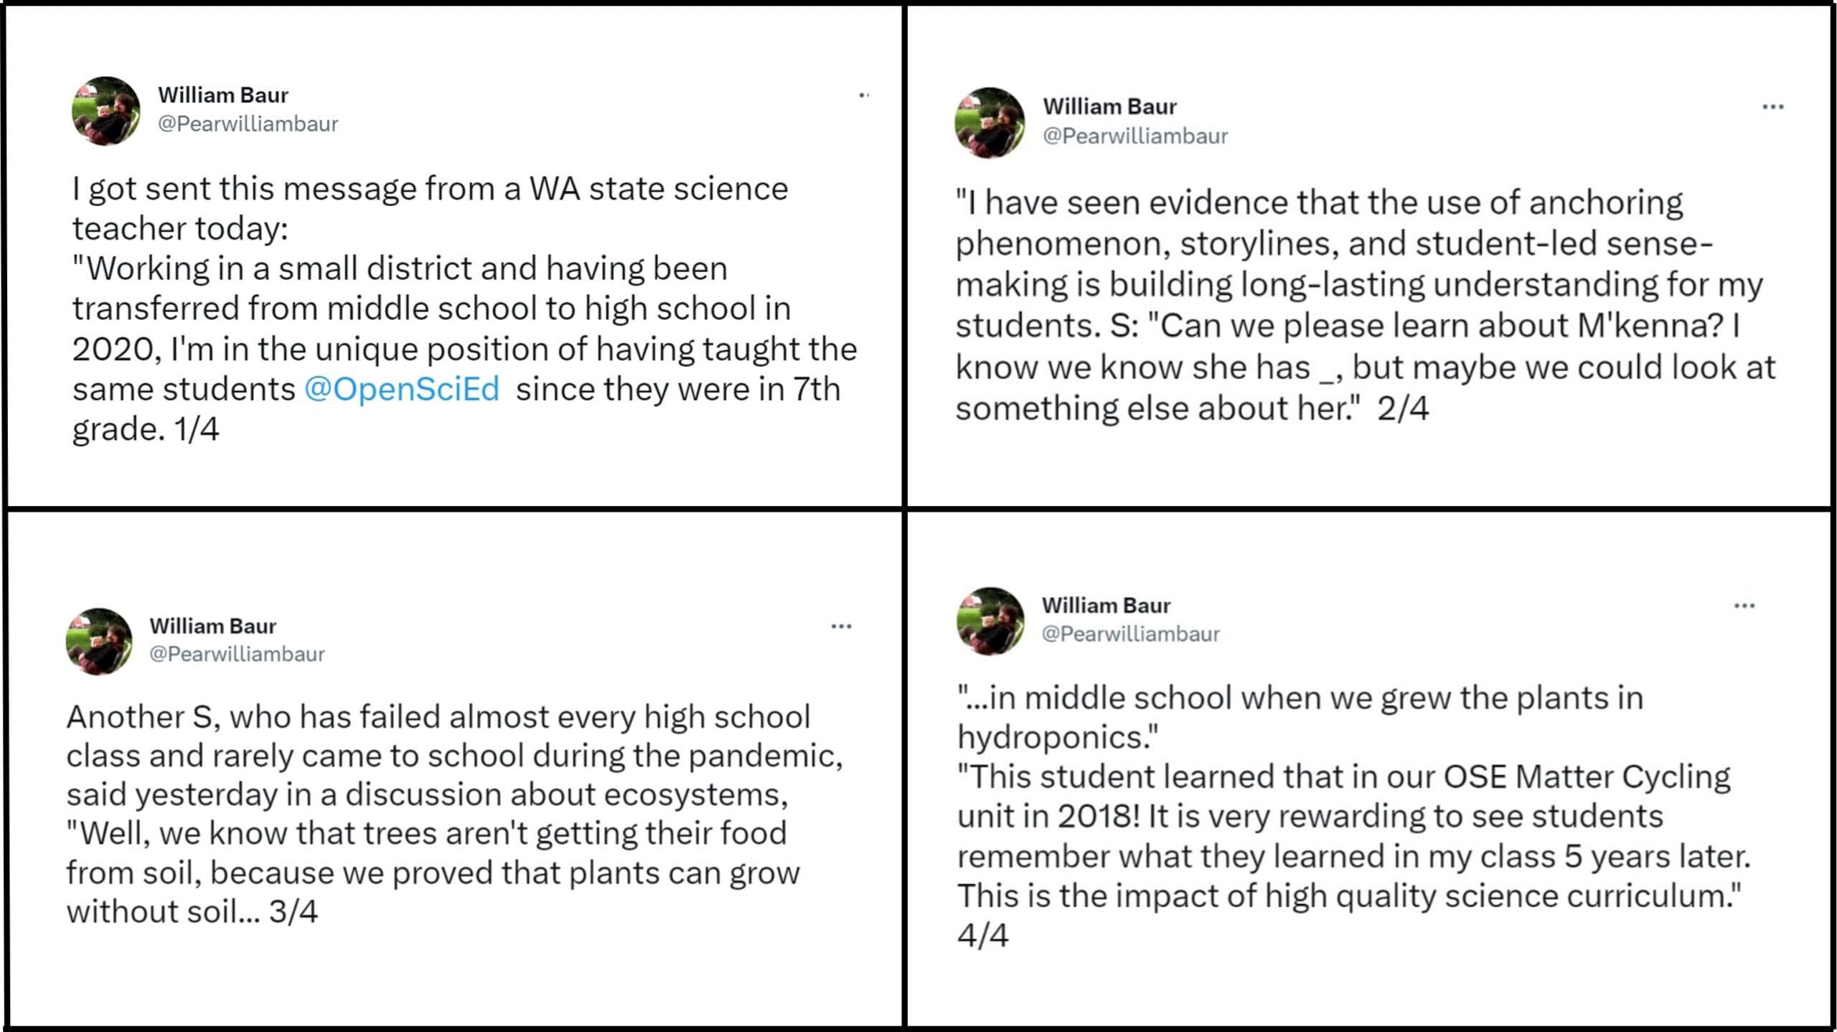Click William Baur name on tweet 1/4

tap(223, 95)
